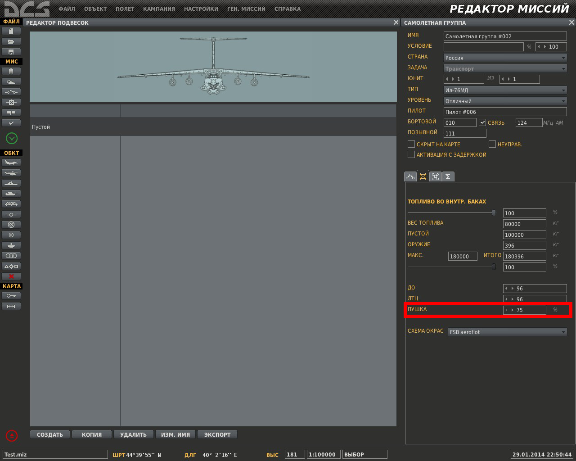
Task: Increase the ДО stepper value
Action: (x=513, y=288)
